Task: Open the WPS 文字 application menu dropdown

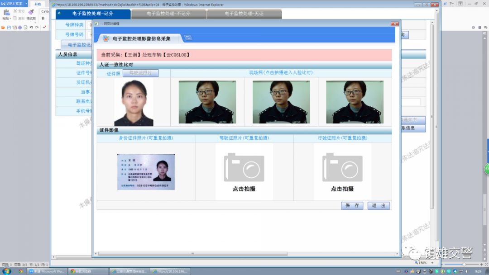Action: [26, 4]
